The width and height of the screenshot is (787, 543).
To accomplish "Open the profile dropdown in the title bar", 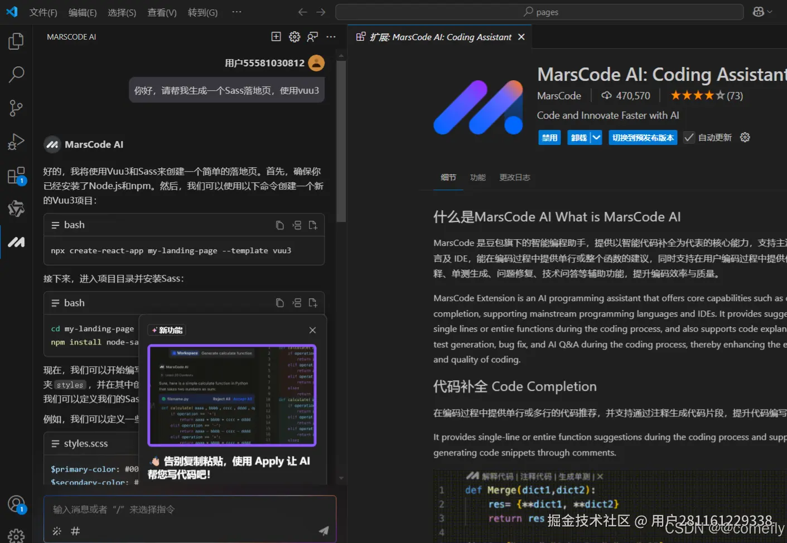I will 762,11.
